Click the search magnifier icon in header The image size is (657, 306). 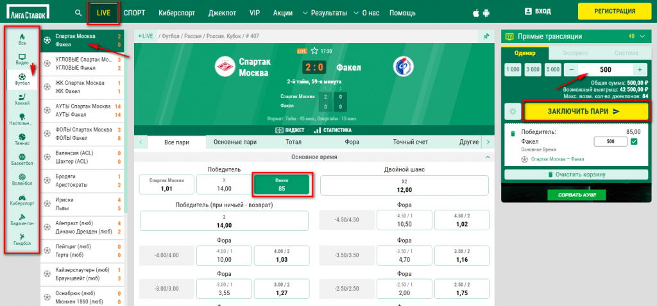(78, 13)
